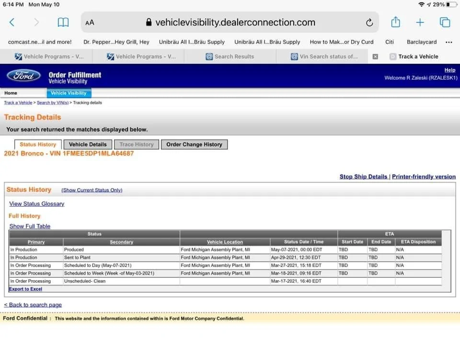The height and width of the screenshot is (345, 460).
Task: Sort by the Primary column header
Action: click(36, 242)
